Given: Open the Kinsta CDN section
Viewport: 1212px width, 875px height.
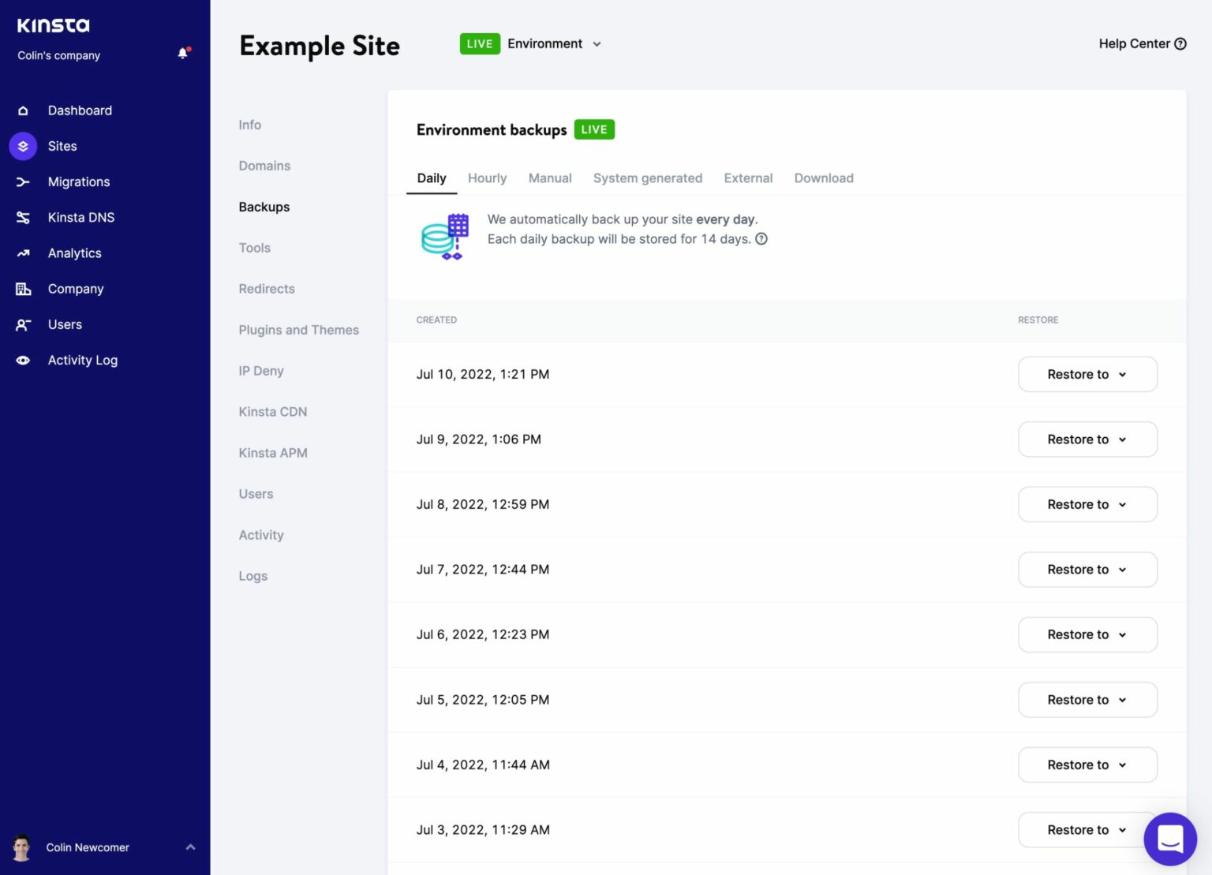Looking at the screenshot, I should point(272,412).
